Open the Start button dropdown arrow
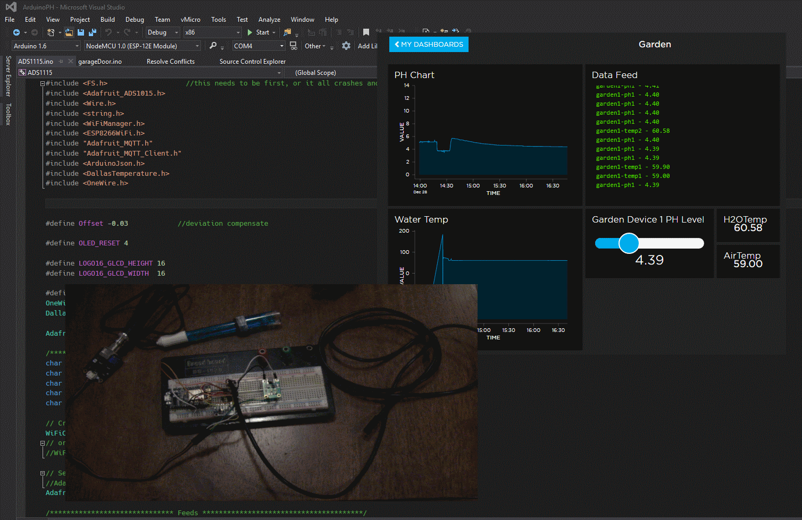 [274, 32]
